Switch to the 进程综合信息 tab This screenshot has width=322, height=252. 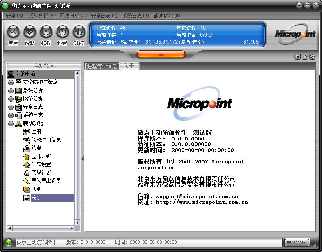(102, 66)
